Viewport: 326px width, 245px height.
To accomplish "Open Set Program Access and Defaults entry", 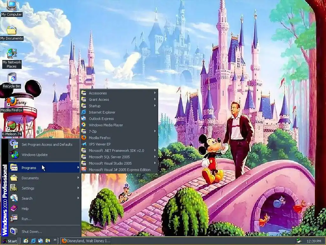I will click(44, 145).
